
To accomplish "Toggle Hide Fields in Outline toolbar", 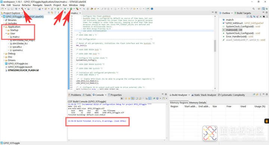I will 254,17.
